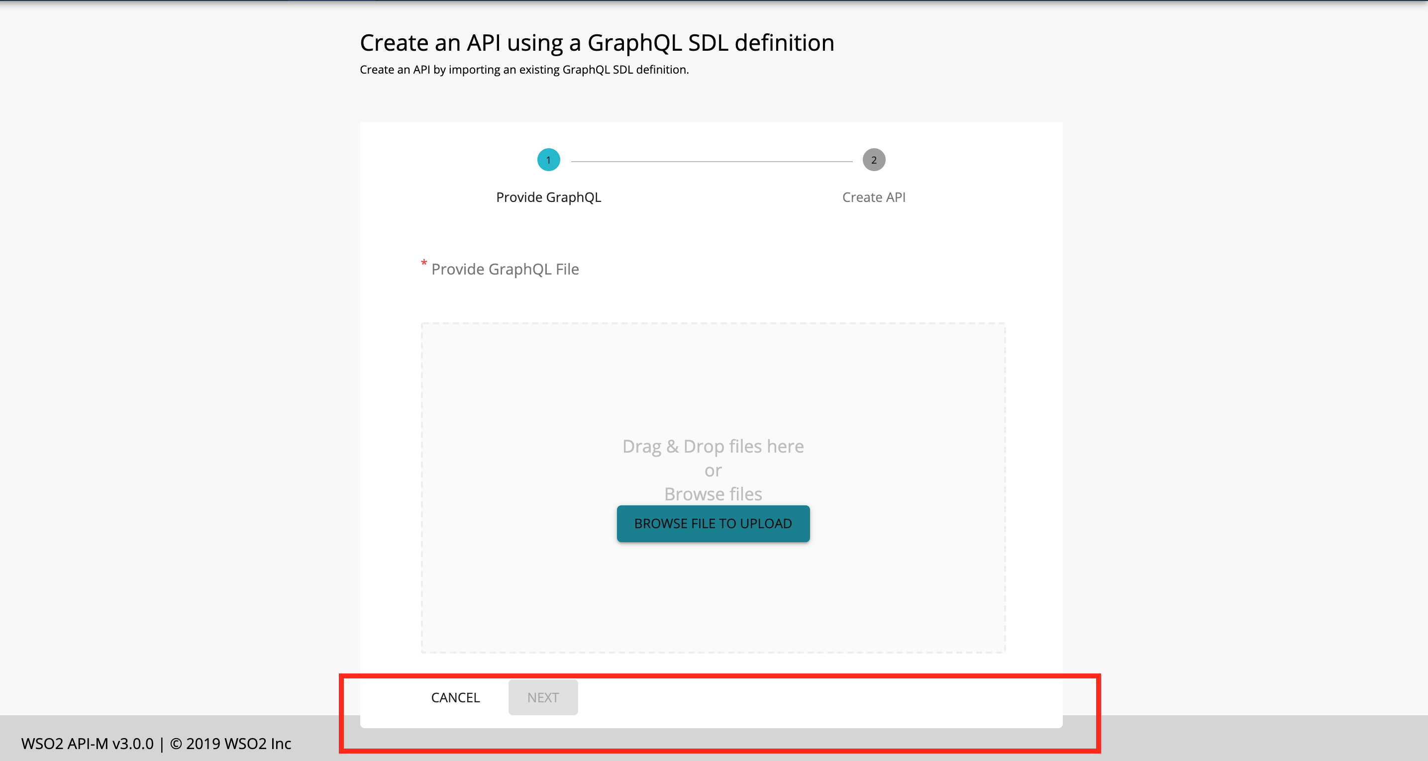1428x761 pixels.
Task: Click the Provide GraphQL File field label
Action: click(505, 269)
